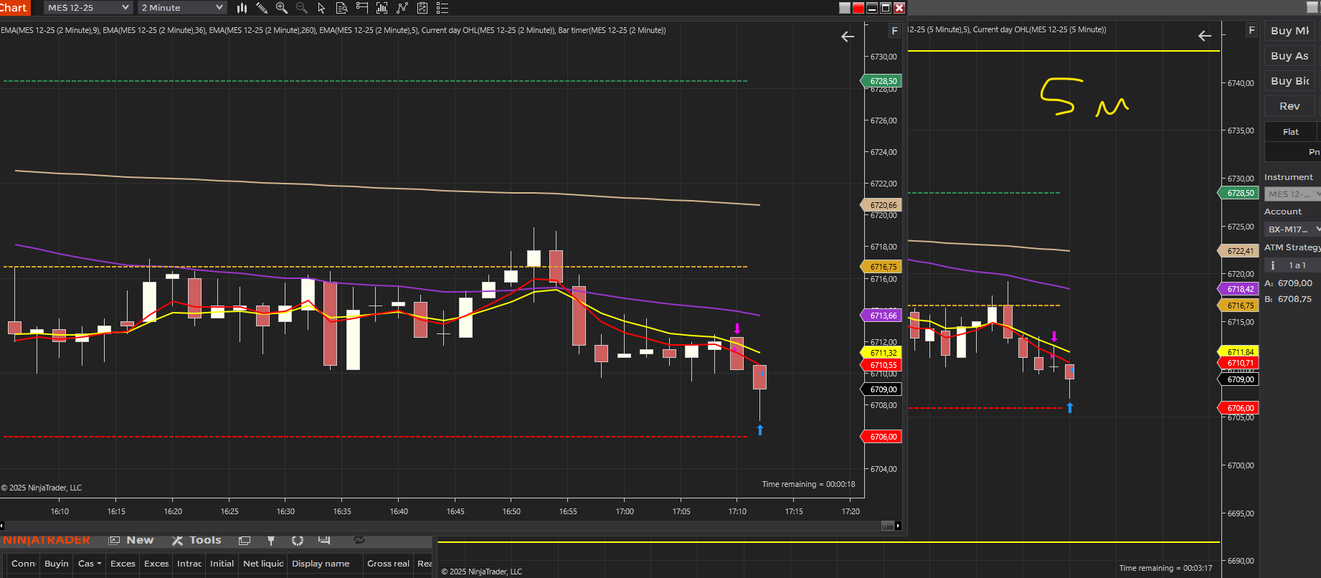Click the blue up arrow on 5 Minute chart
Viewport: 1321px width, 578px height.
tap(1070, 407)
